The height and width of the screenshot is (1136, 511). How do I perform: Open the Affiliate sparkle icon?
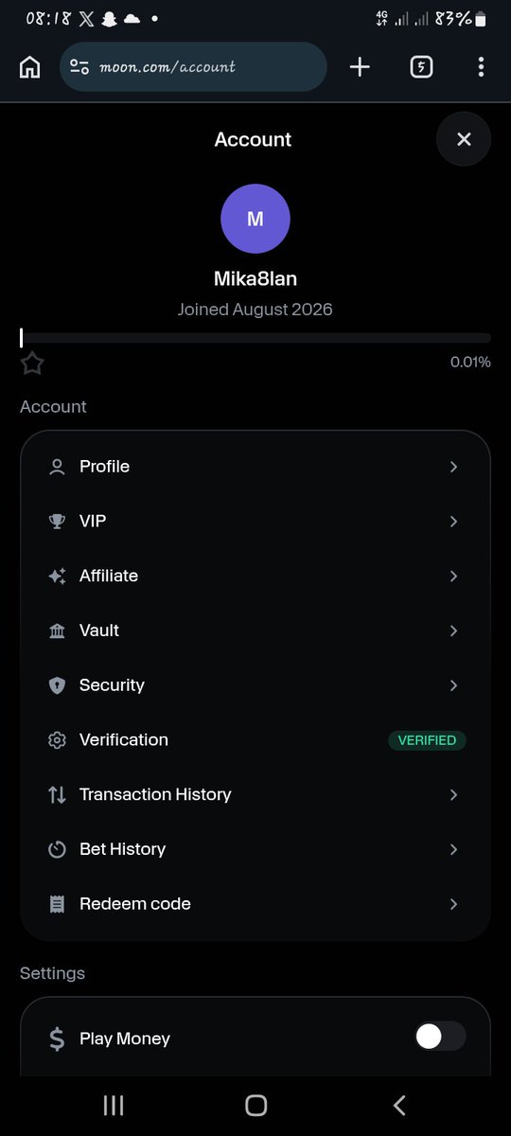[x=57, y=577]
